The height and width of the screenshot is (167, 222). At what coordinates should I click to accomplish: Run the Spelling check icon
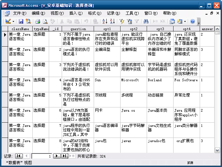click(x=53, y=21)
